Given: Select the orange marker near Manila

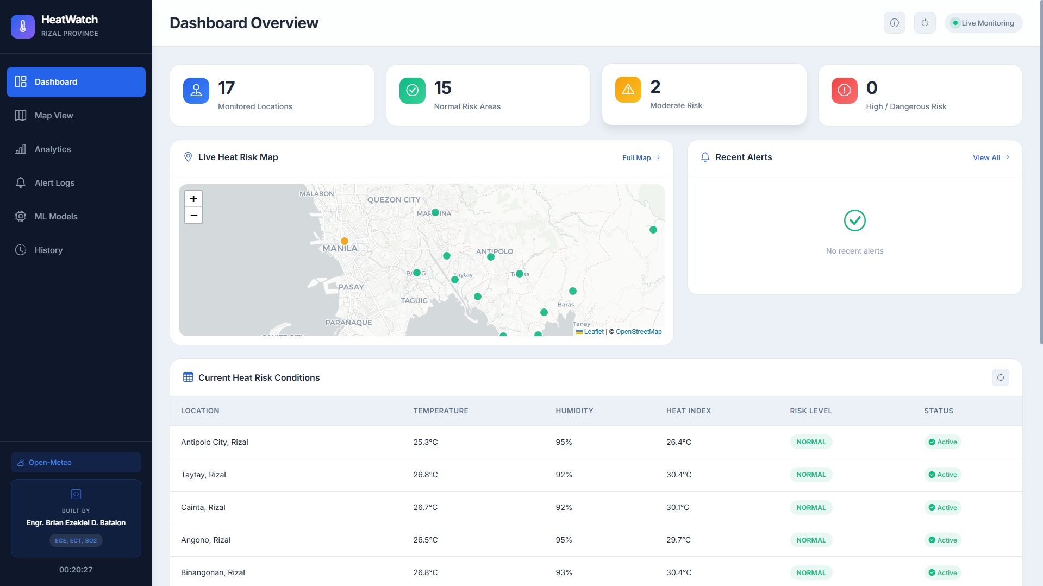Looking at the screenshot, I should tap(345, 241).
